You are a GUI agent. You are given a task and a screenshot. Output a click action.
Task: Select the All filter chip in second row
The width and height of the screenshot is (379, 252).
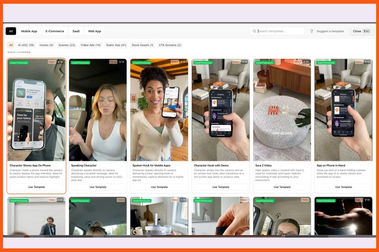pos(11,45)
